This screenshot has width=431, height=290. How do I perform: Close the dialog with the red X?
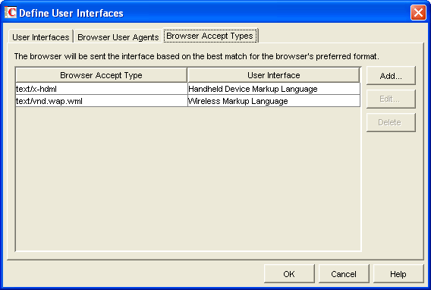coord(418,13)
